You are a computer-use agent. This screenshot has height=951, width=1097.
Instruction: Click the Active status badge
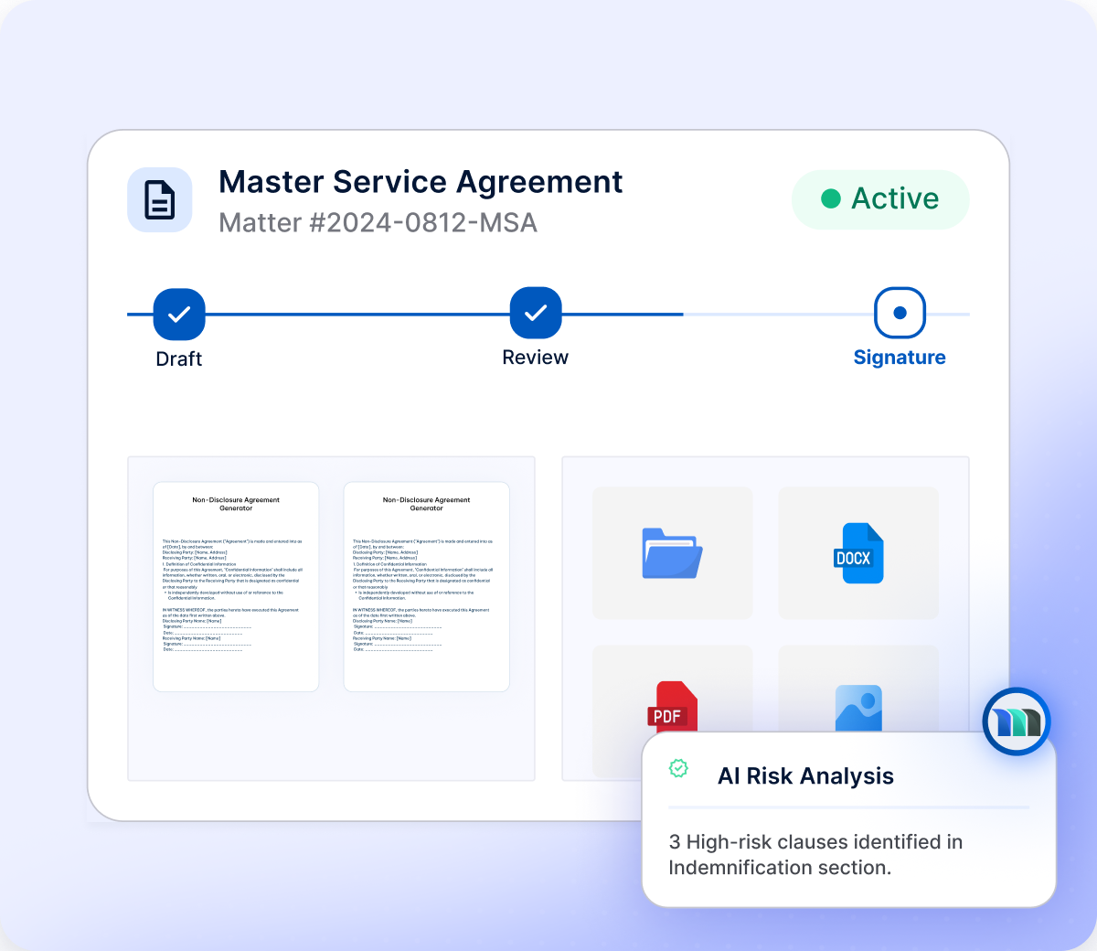(x=880, y=199)
